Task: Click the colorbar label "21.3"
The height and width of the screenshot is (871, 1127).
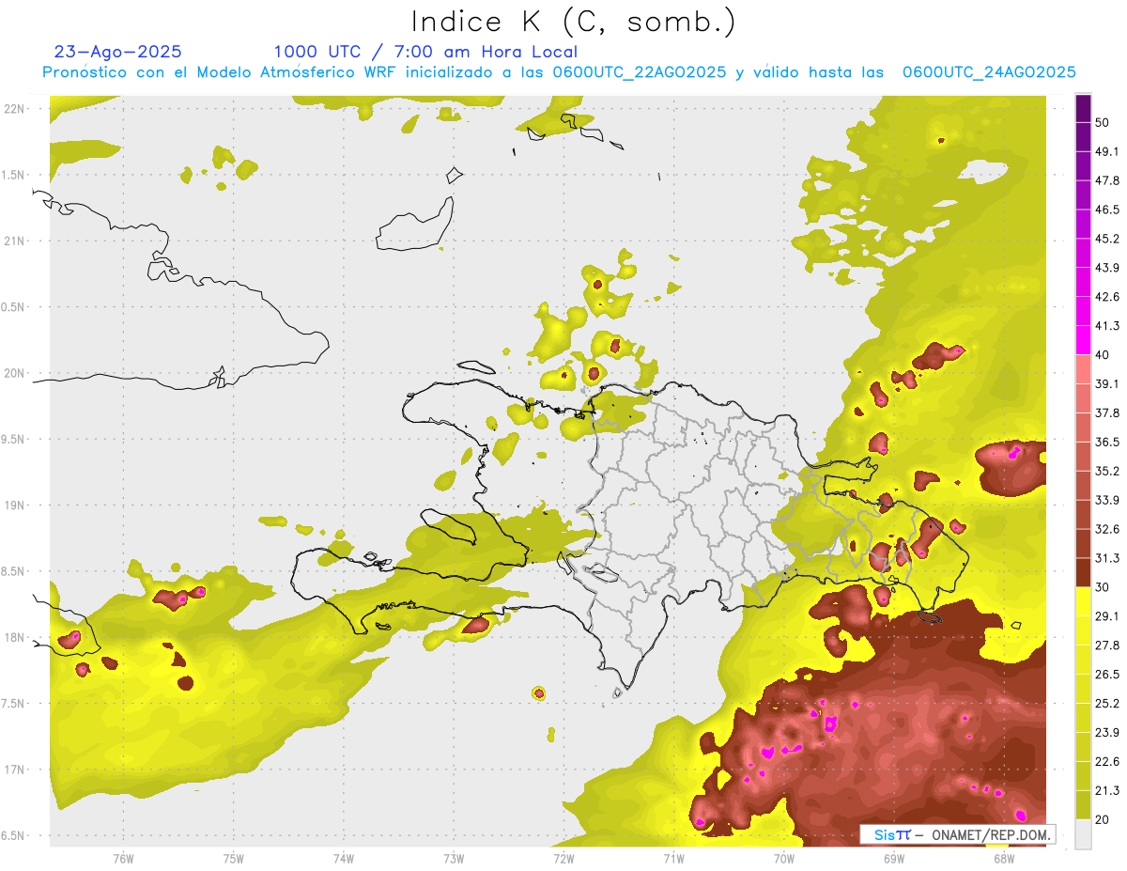Action: pos(1107,791)
